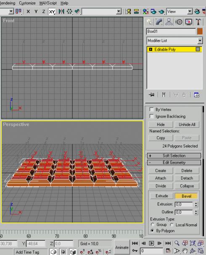Select the Pan hand tool

point(185,251)
